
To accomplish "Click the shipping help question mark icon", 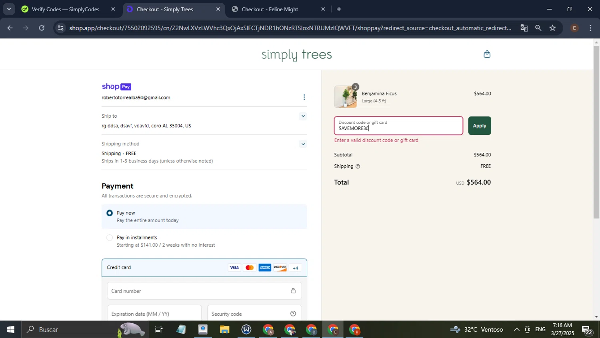I will (x=358, y=166).
